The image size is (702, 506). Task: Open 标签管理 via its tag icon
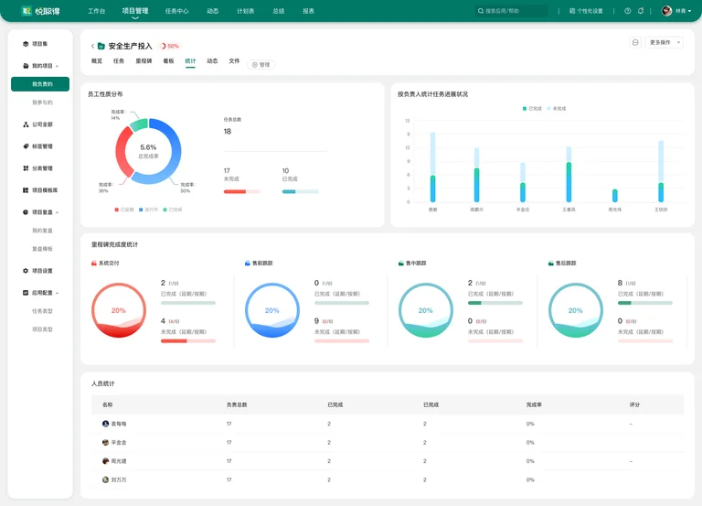(26, 146)
